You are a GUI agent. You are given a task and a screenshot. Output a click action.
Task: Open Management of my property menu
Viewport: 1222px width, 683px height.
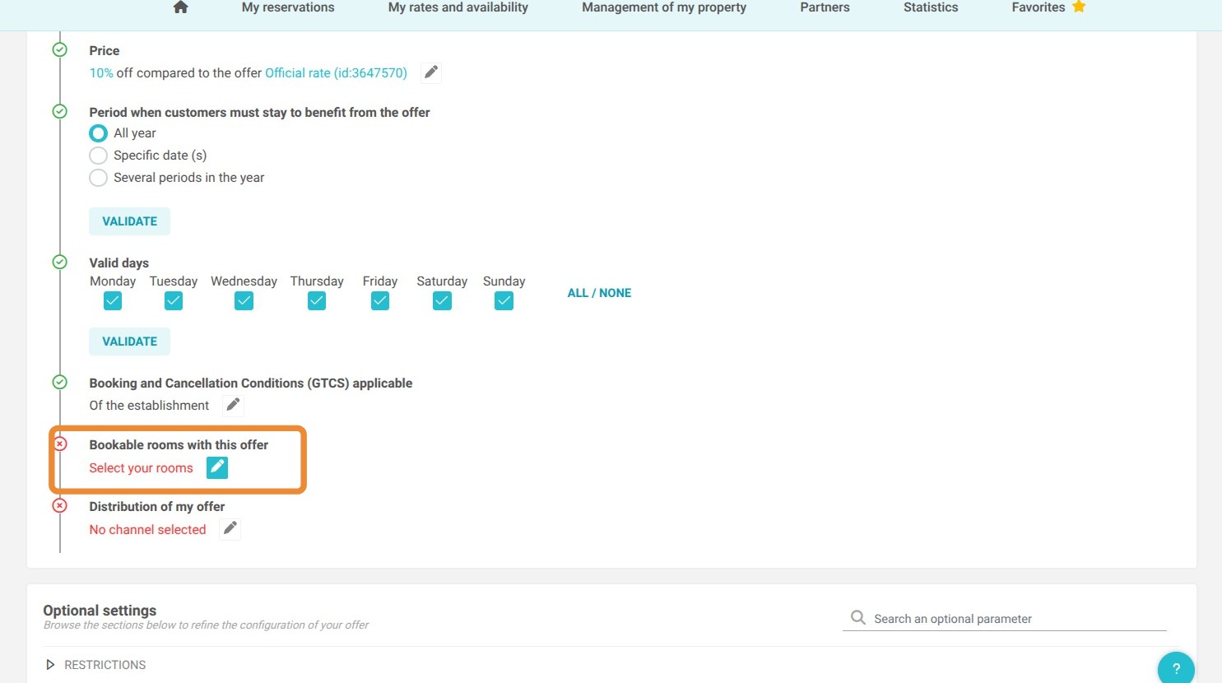(x=664, y=7)
